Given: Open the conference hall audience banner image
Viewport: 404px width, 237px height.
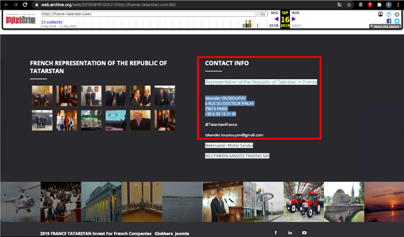Looking at the screenshot, I should click(61, 202).
